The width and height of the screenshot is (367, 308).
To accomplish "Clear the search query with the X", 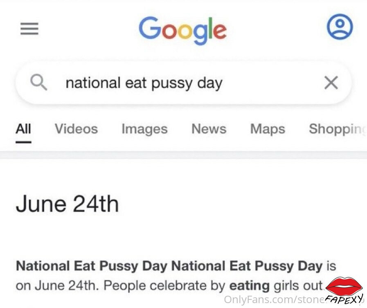I will click(331, 83).
